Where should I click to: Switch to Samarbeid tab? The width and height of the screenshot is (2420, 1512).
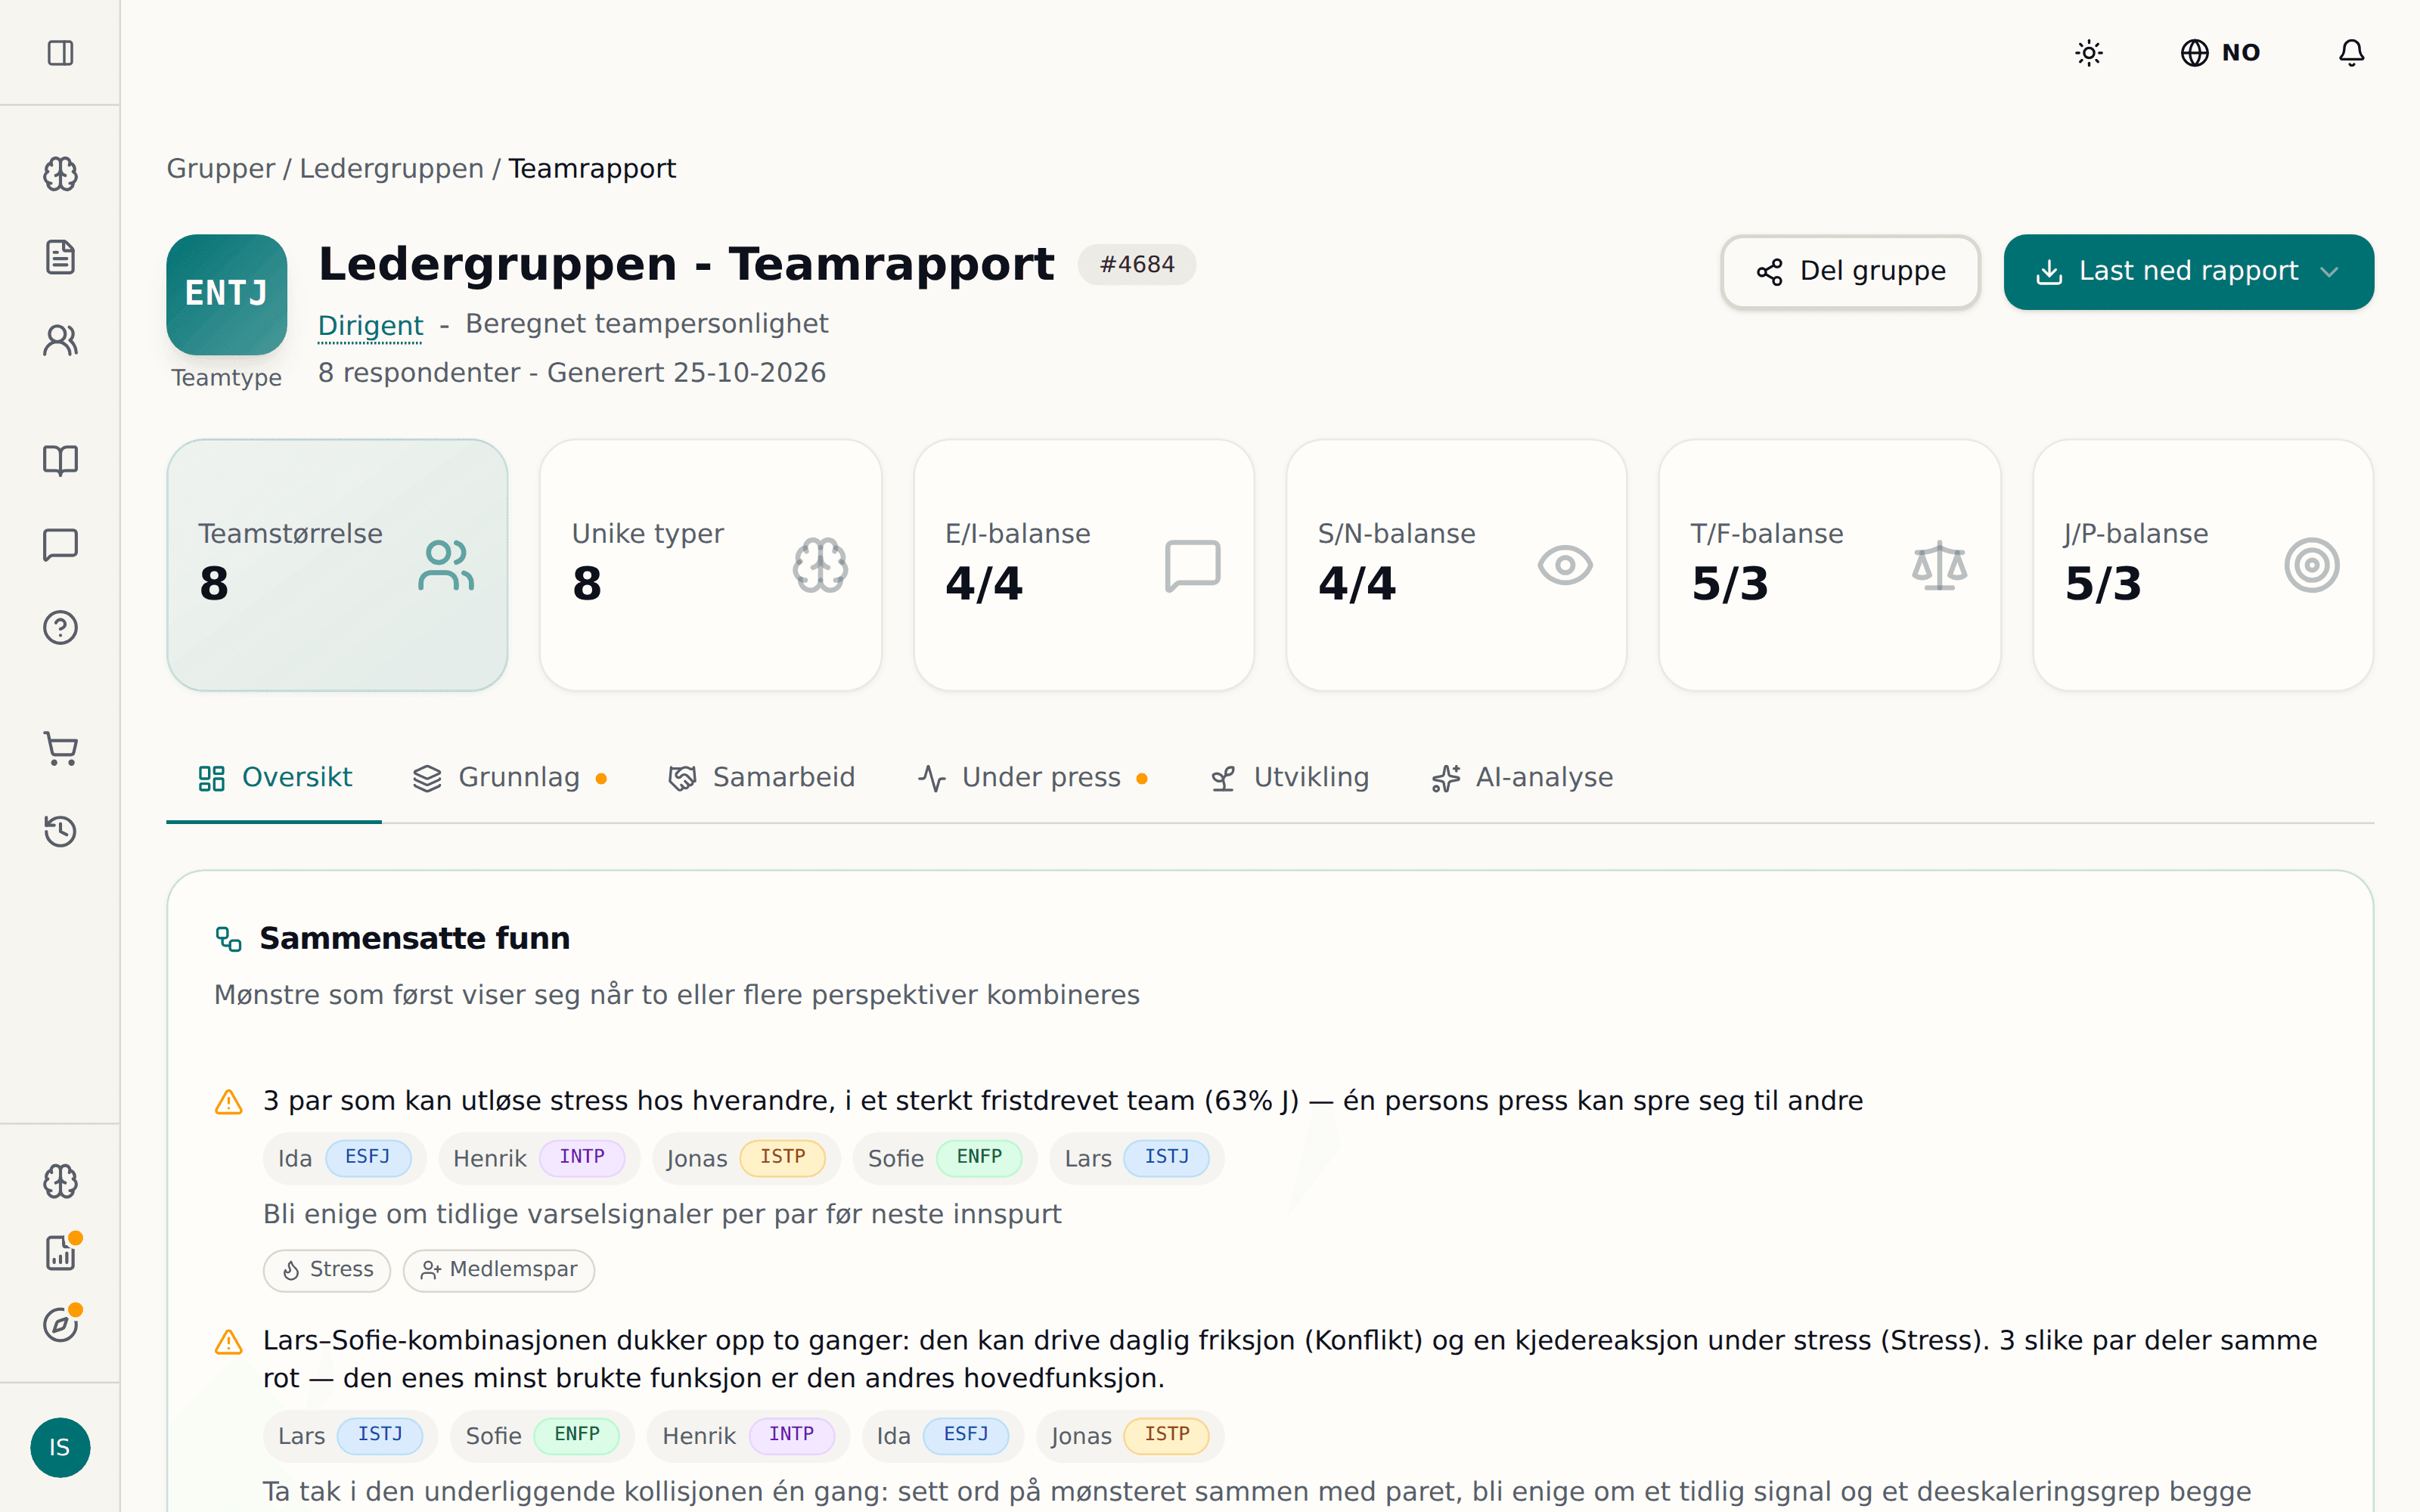pos(762,777)
